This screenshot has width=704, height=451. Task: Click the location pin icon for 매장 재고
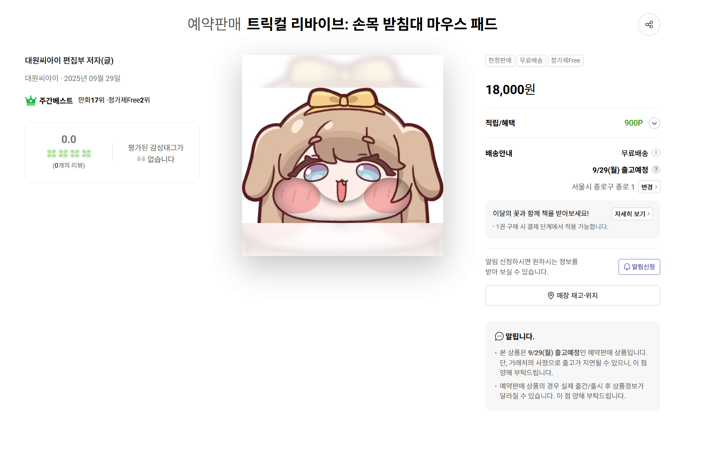(x=550, y=295)
